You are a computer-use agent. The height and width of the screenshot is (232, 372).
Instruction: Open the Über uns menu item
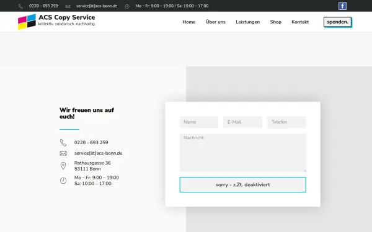[x=215, y=22]
